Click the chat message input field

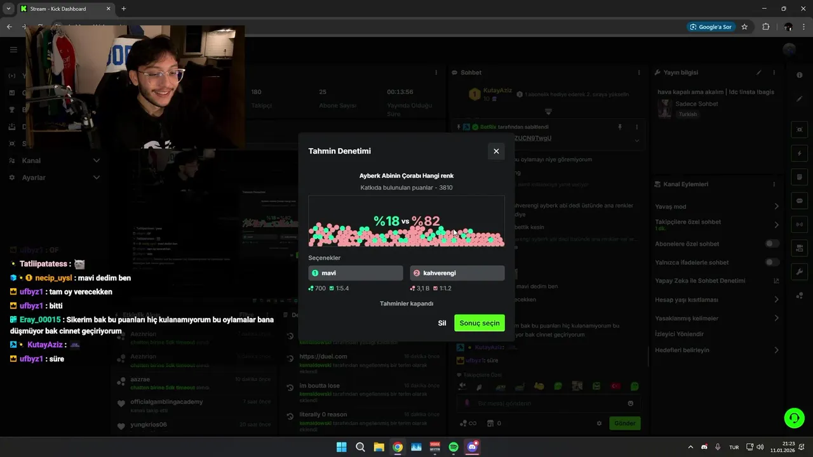click(x=548, y=403)
